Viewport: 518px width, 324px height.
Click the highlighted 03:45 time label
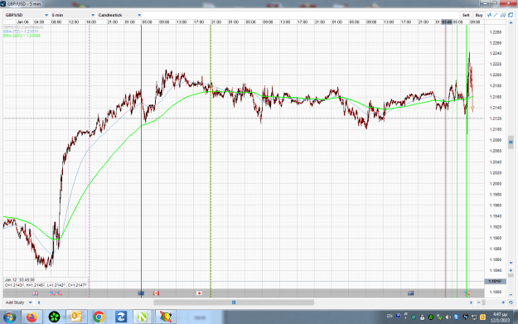(x=447, y=22)
